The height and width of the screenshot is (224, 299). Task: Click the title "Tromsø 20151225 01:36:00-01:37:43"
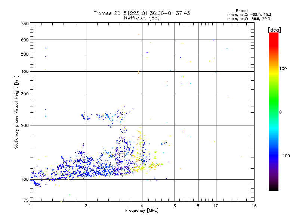point(142,13)
